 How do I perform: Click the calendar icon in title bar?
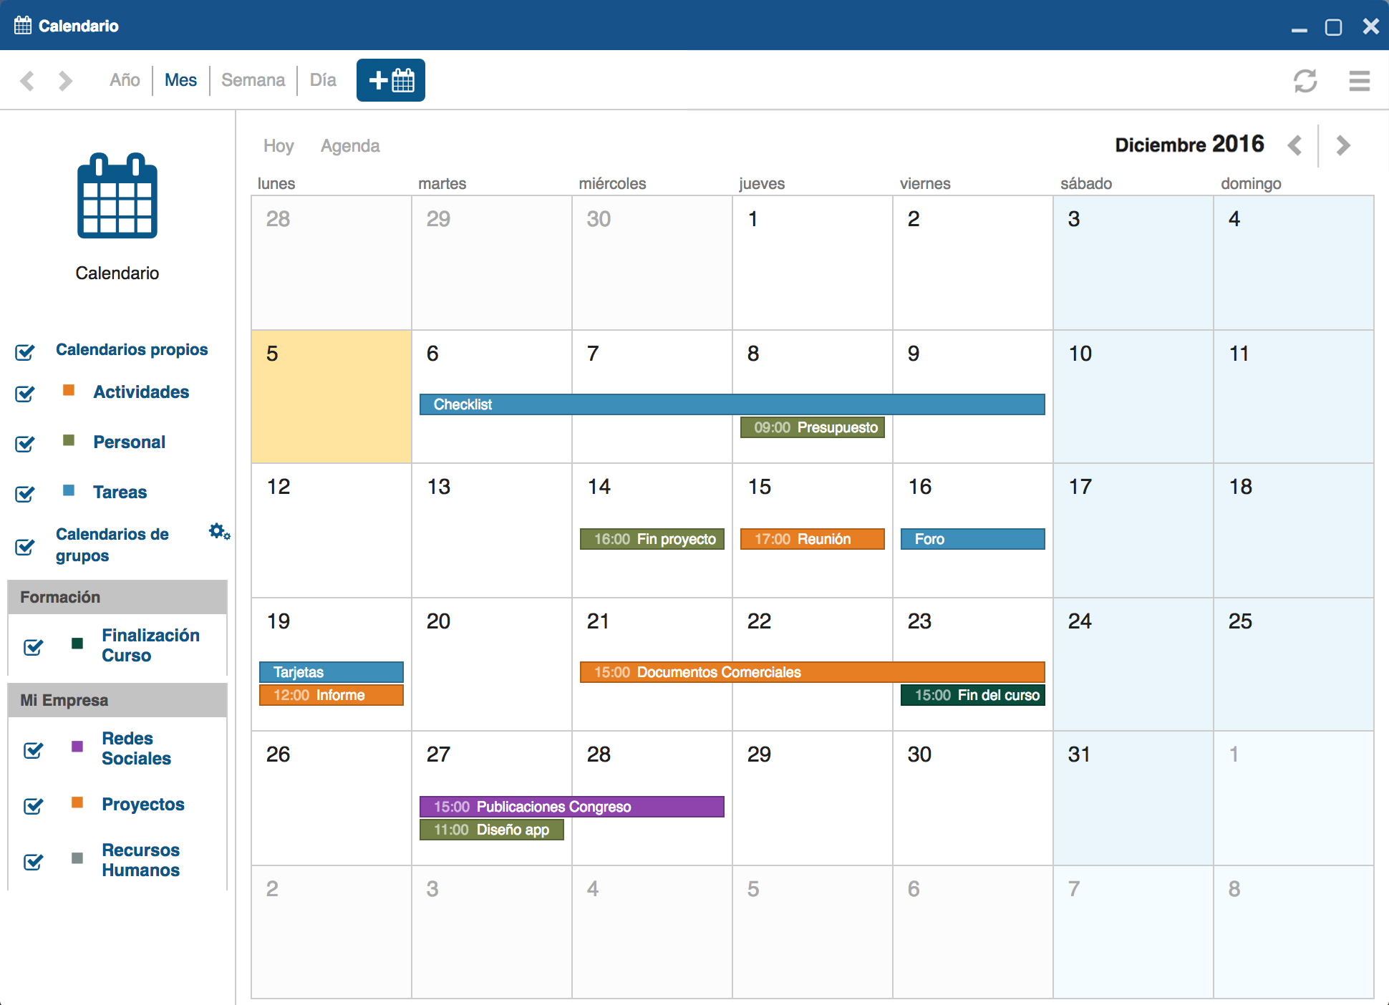click(23, 25)
